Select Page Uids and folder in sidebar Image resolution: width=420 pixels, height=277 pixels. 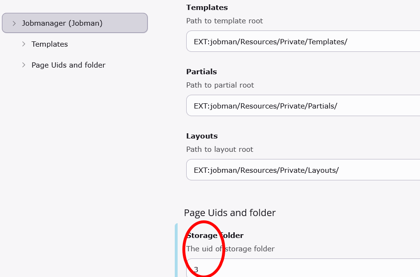(68, 65)
